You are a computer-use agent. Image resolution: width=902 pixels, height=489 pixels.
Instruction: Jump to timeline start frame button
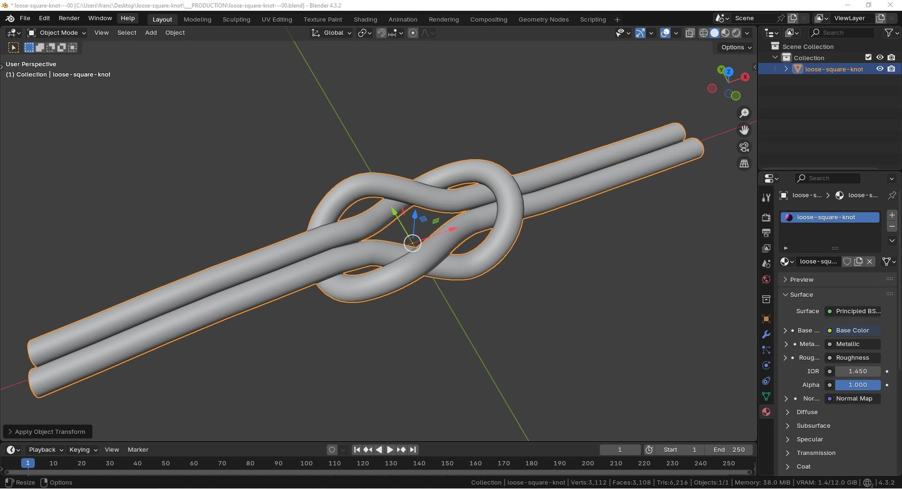coord(357,450)
